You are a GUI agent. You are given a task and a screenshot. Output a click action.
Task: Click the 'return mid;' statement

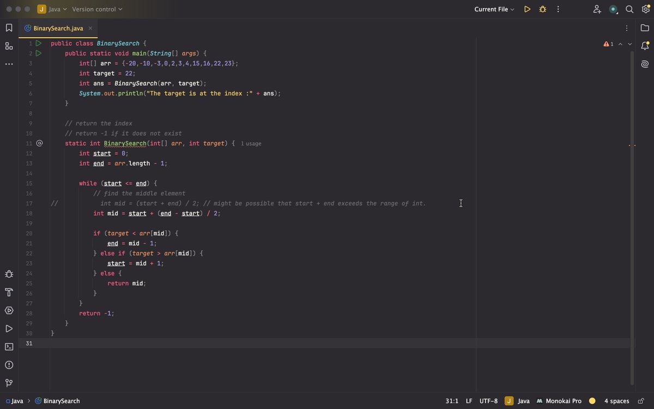(x=127, y=283)
